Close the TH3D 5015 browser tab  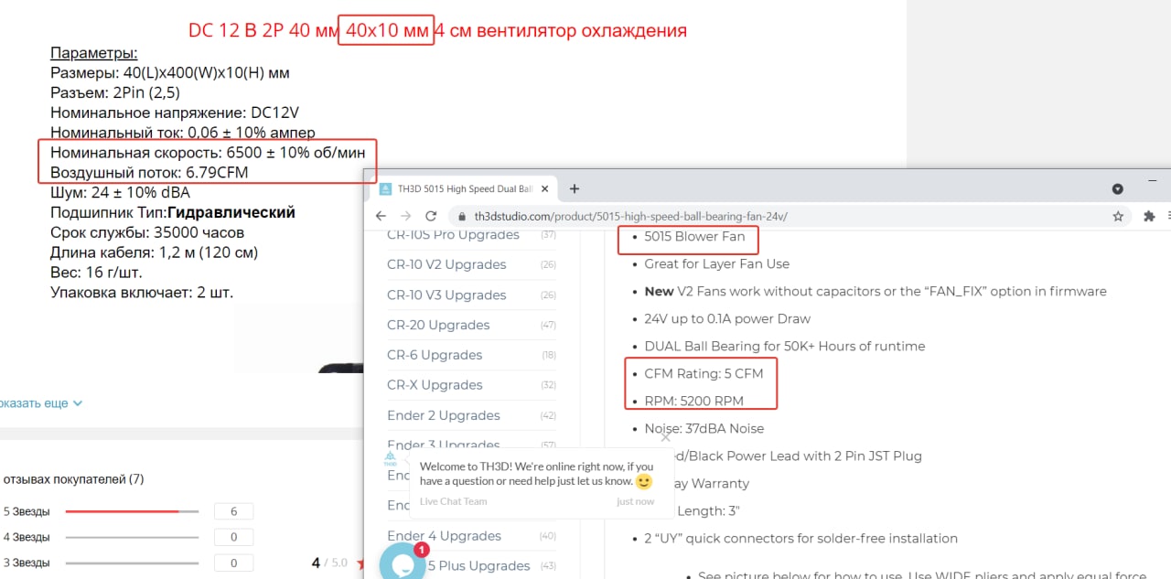[544, 189]
